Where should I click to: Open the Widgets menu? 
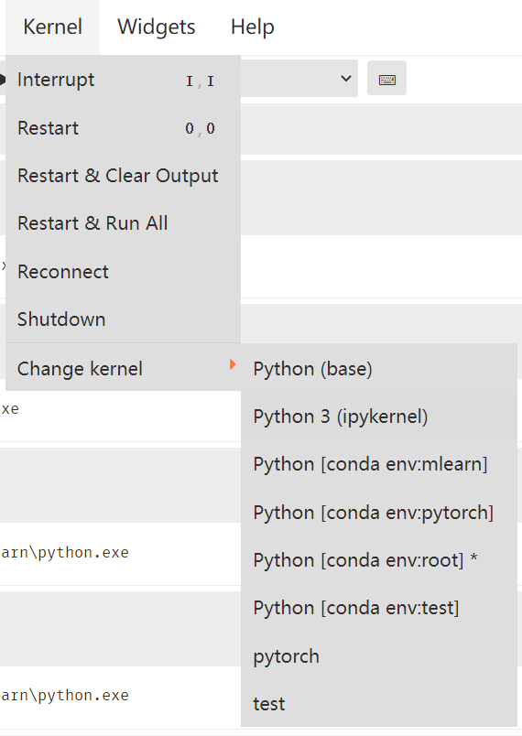pos(157,27)
